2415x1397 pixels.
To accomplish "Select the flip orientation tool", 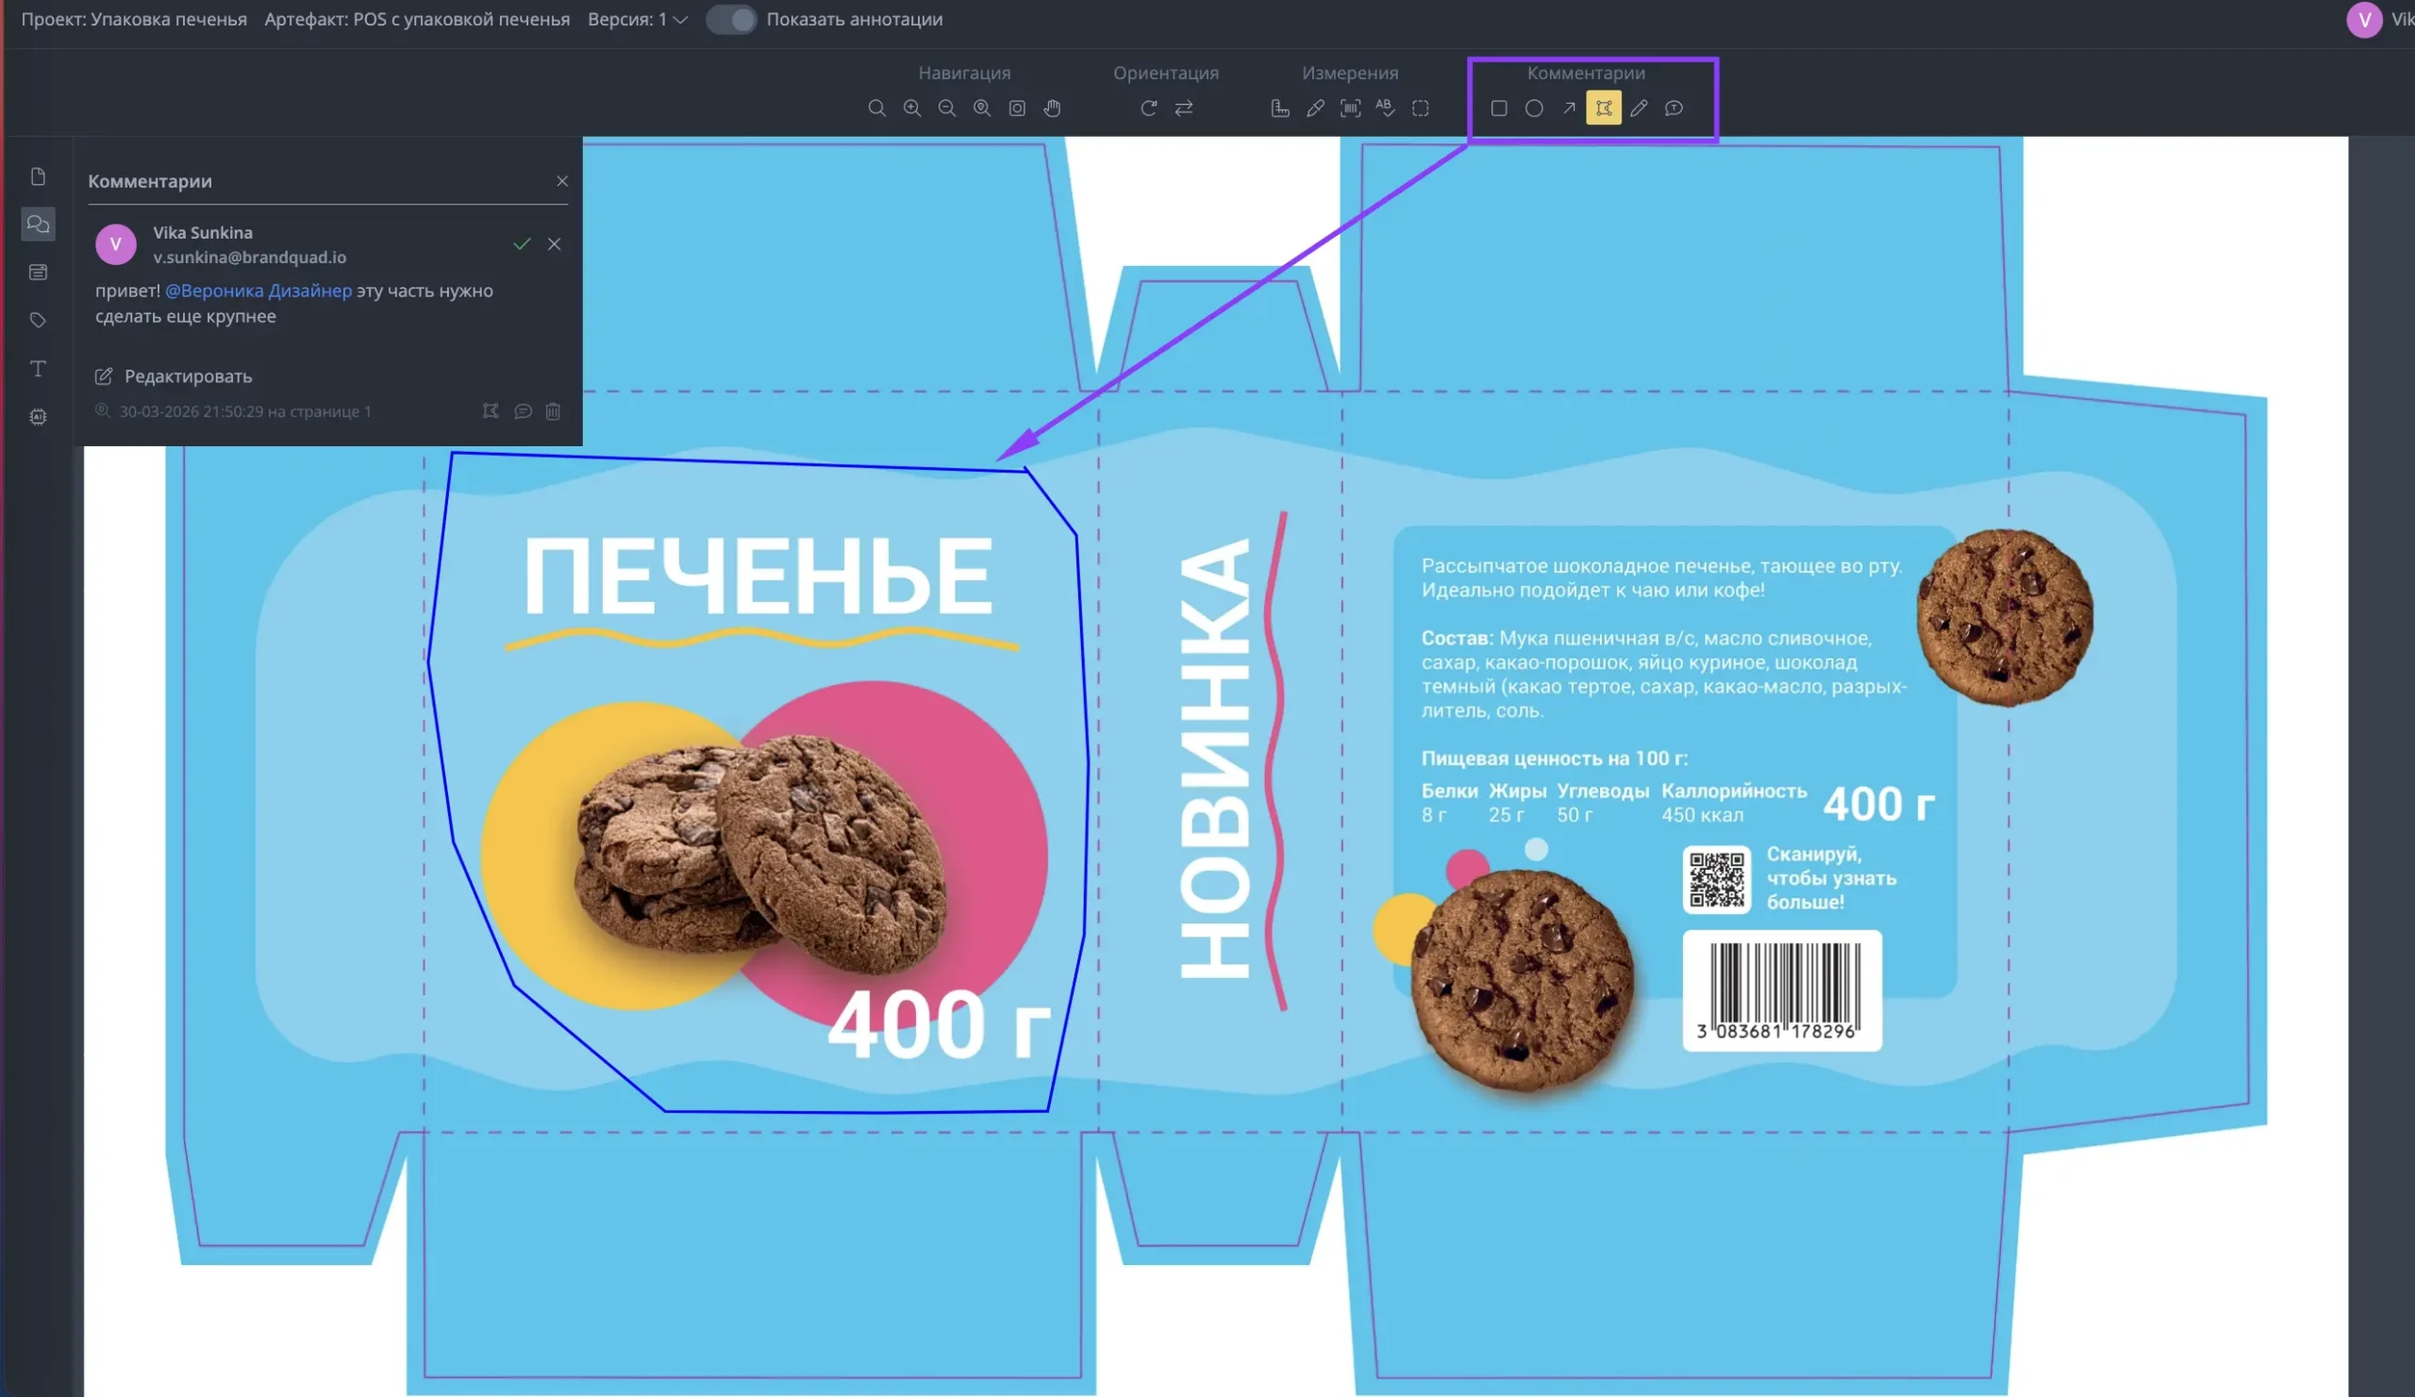I will (x=1183, y=108).
